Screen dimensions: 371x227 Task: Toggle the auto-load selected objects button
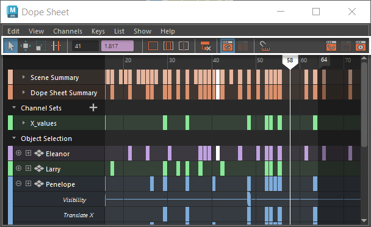point(228,46)
